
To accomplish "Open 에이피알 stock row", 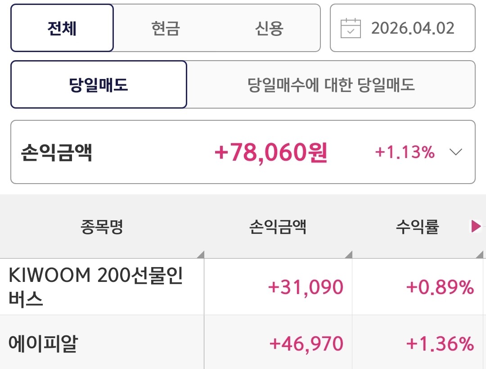I will tap(43, 344).
